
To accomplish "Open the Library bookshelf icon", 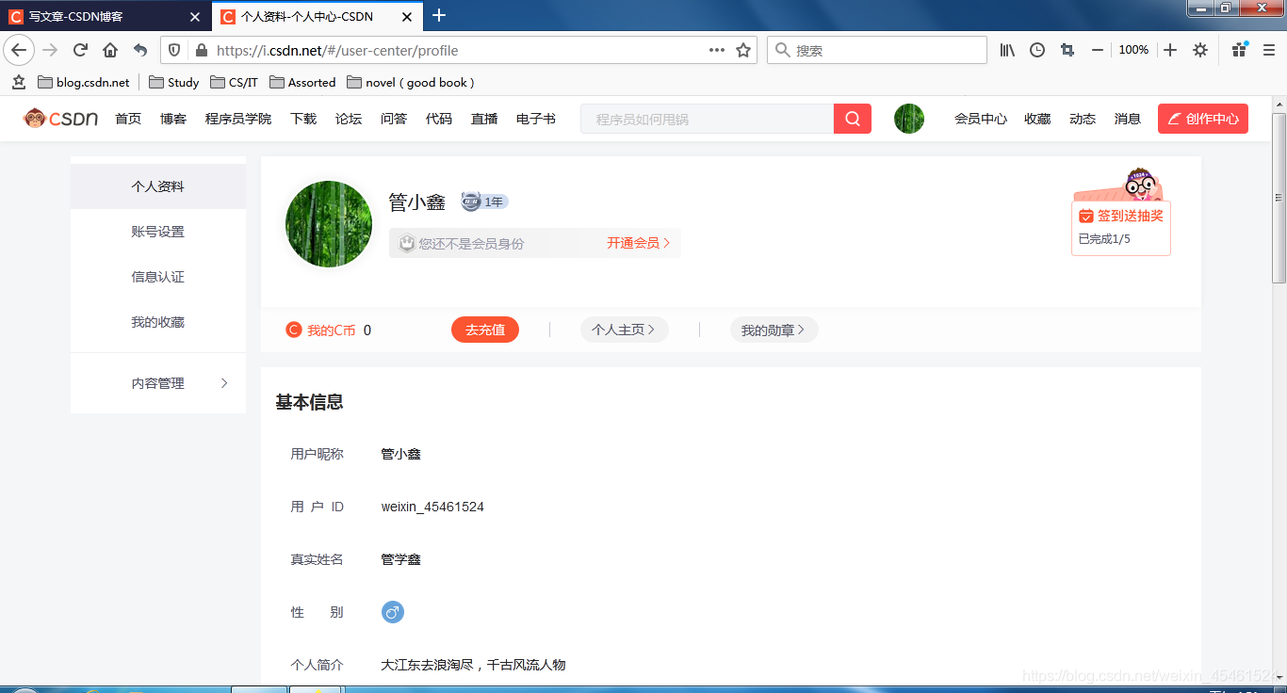I will [x=1007, y=50].
